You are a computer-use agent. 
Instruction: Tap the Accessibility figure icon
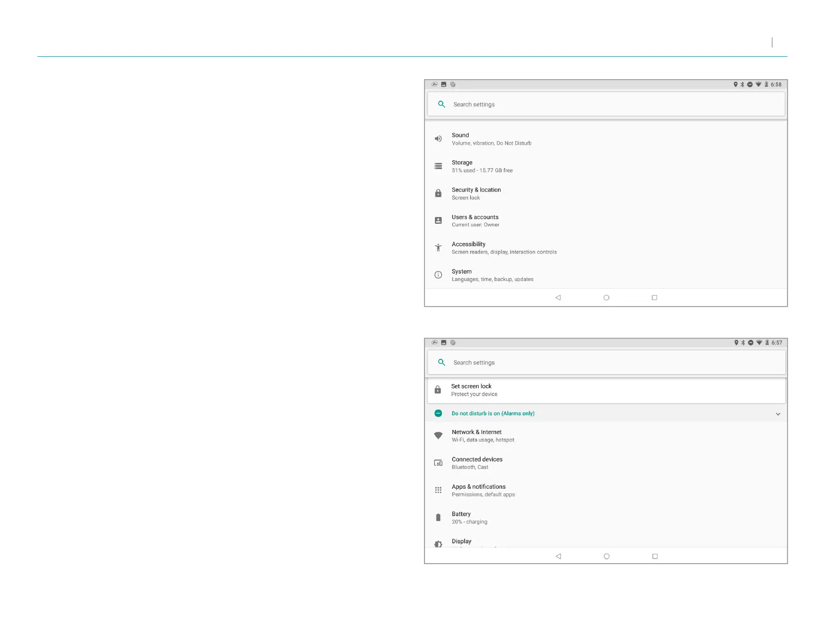point(438,248)
